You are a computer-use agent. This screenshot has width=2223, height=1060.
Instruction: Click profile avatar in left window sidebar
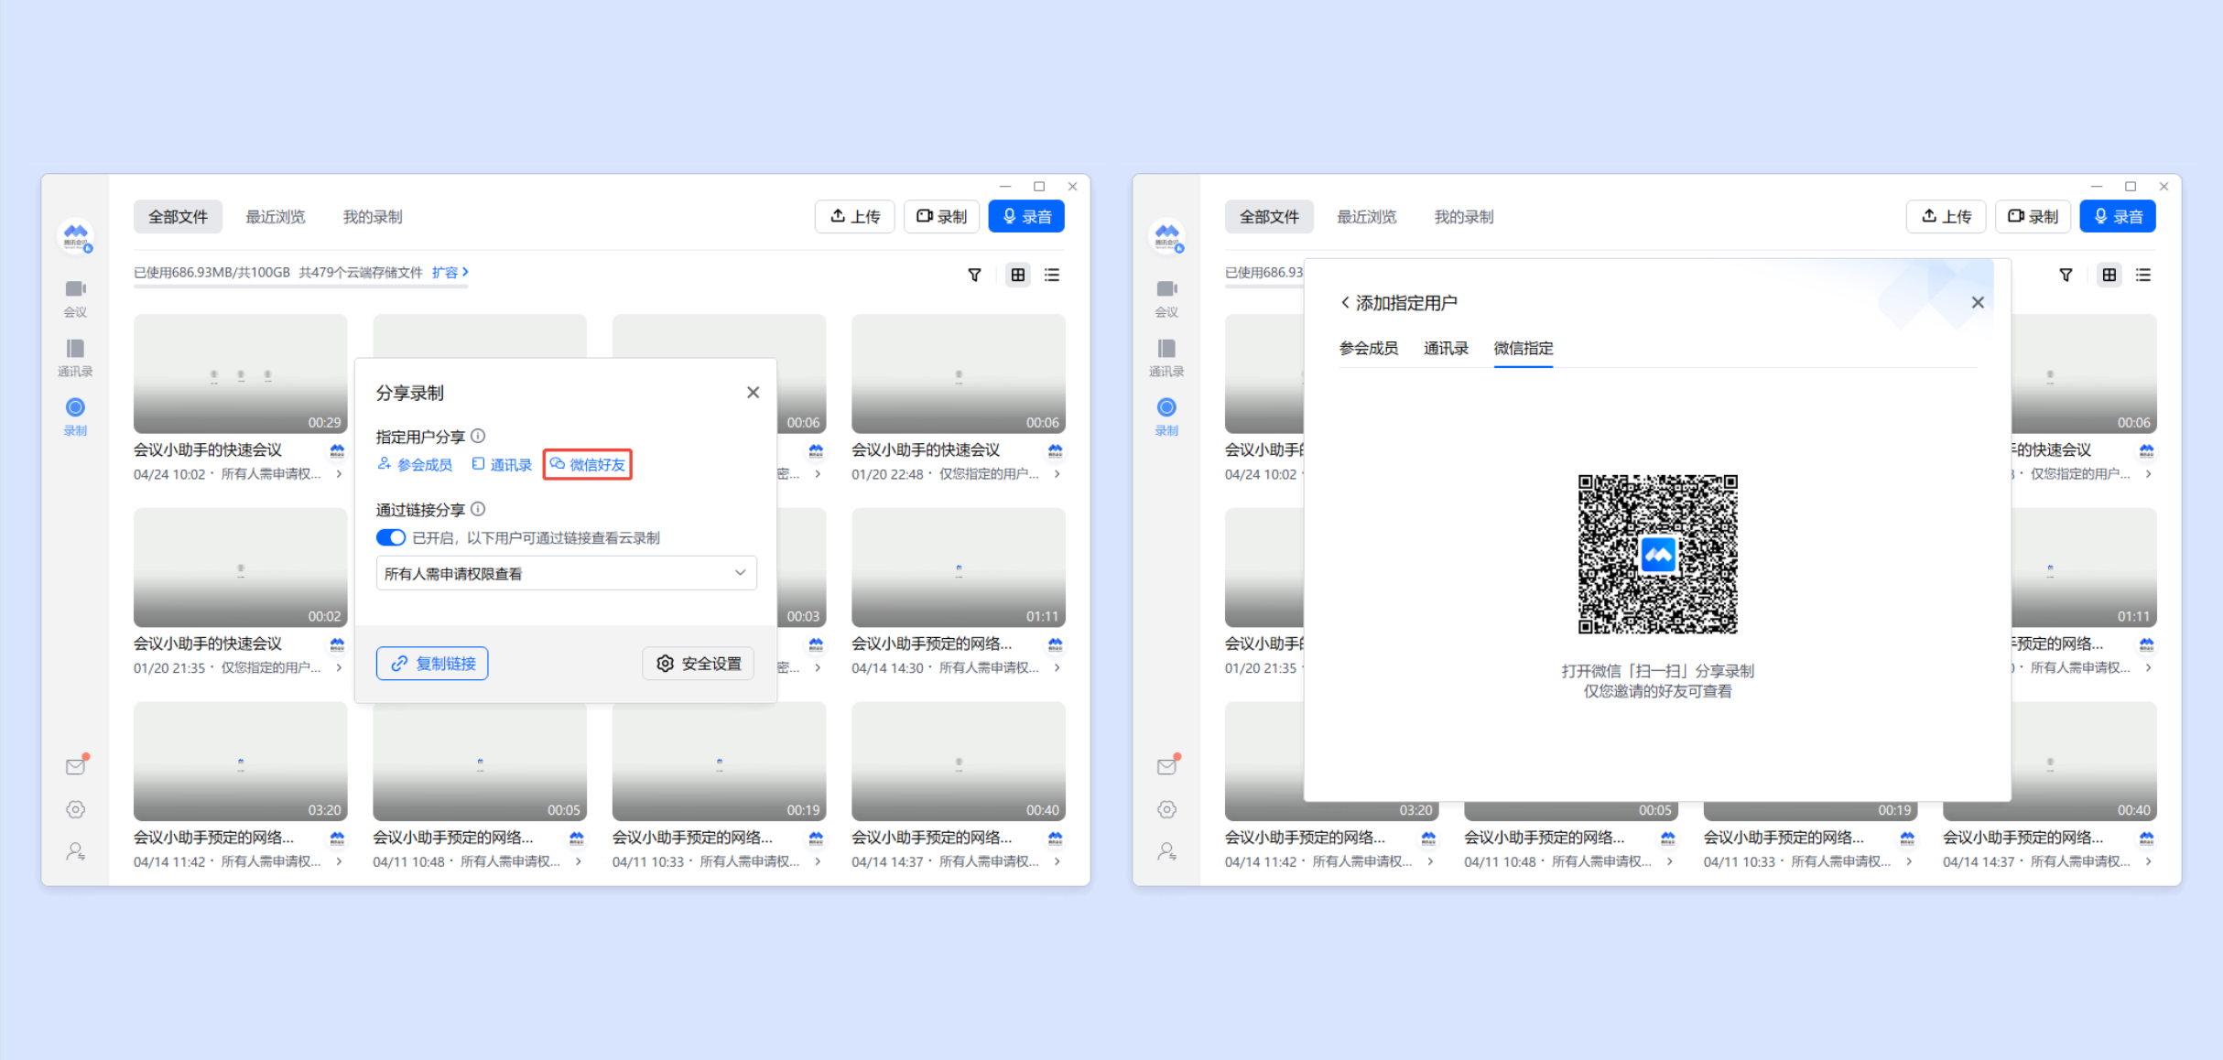[x=76, y=236]
